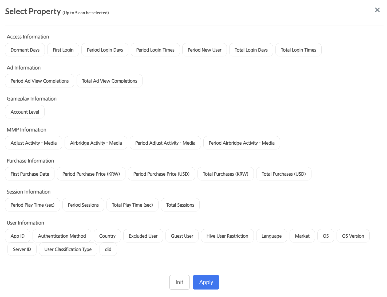387x297 pixels.
Task: Close the Select Property dialog
Action: (377, 10)
